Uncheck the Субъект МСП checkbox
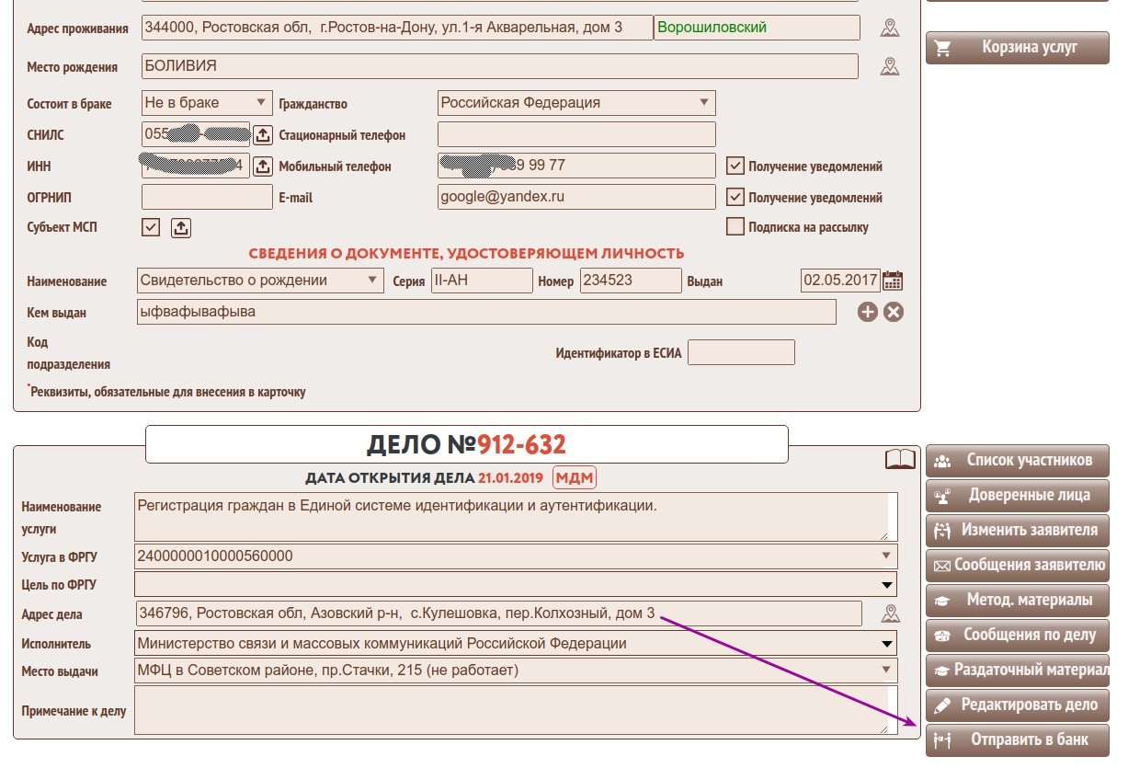Image resolution: width=1128 pixels, height=768 pixels. click(151, 227)
